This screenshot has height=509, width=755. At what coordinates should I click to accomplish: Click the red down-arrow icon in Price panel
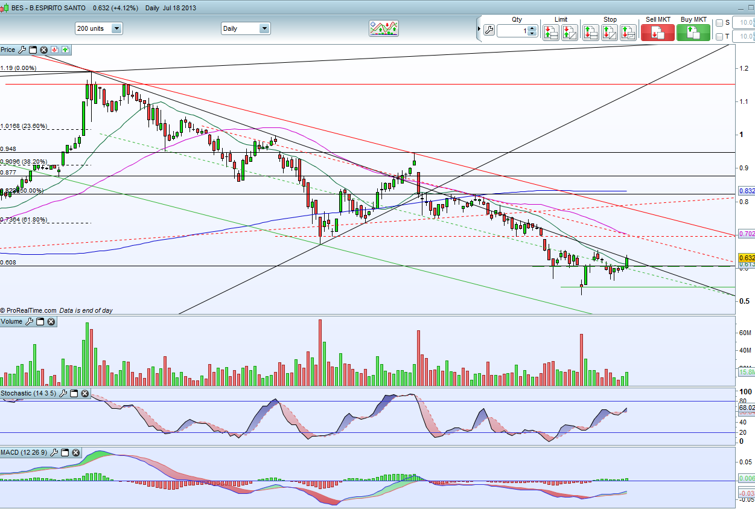tap(54, 50)
